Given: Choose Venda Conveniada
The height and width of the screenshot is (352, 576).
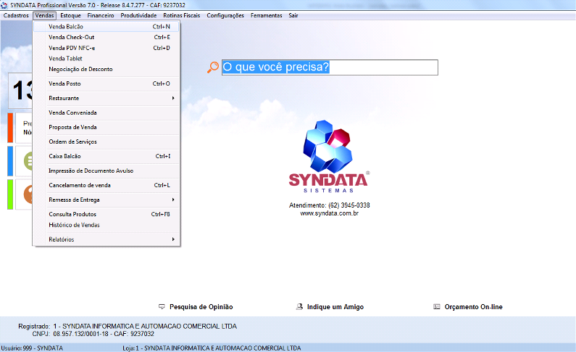Looking at the screenshot, I should (x=107, y=112).
